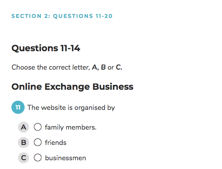Click the grey letter A badge
This screenshot has width=222, height=169.
23,127
